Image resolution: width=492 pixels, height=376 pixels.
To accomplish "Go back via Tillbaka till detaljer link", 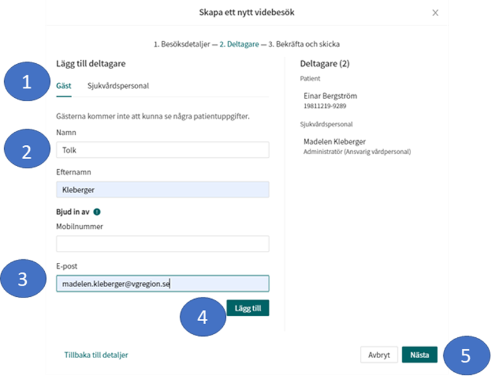I will (96, 355).
